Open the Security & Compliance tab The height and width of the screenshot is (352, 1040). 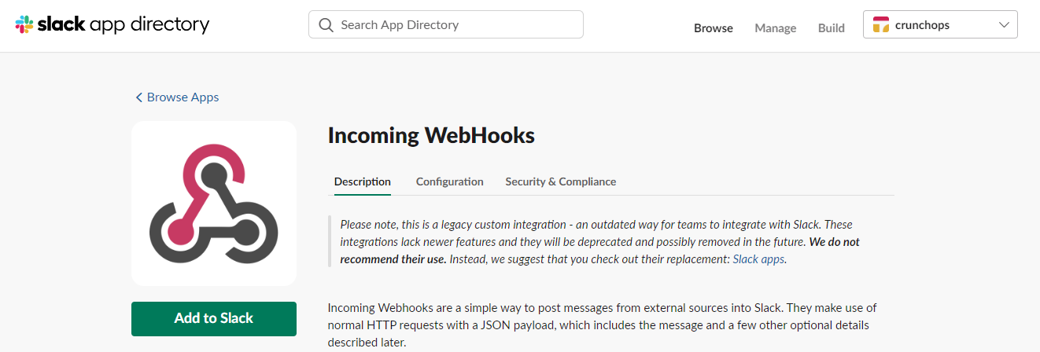click(560, 181)
